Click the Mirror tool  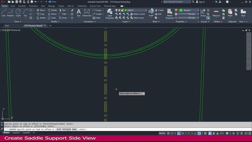coord(52,14)
